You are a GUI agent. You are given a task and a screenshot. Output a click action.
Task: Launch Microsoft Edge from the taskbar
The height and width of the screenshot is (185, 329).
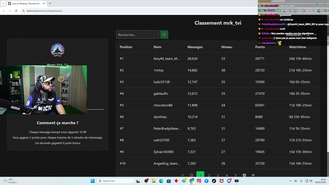161,181
